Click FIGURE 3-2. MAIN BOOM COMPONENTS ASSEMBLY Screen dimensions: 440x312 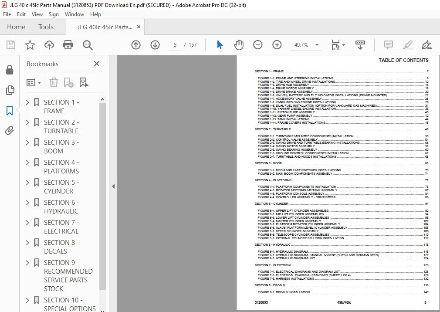pyautogui.click(x=343, y=174)
